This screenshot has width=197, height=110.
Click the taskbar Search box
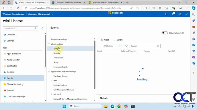pyautogui.click(x=85, y=106)
